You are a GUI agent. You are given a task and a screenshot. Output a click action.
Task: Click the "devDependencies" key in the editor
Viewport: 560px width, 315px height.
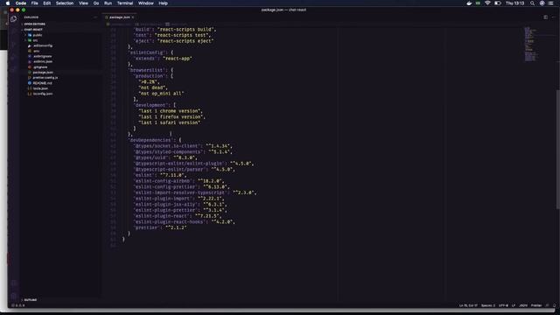pos(150,140)
